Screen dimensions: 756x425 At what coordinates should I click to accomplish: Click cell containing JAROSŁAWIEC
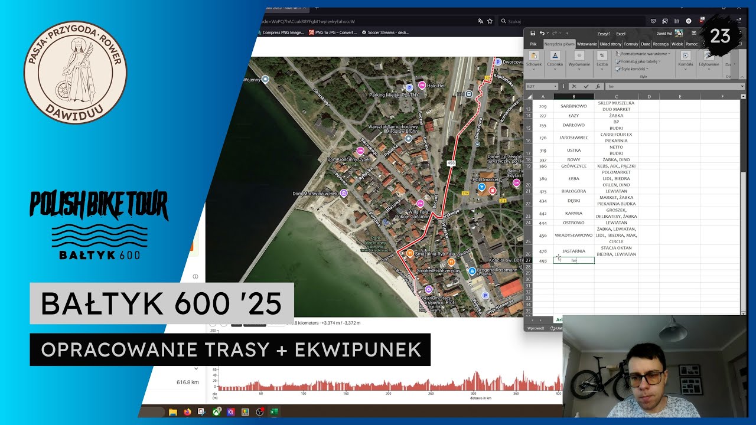point(573,138)
